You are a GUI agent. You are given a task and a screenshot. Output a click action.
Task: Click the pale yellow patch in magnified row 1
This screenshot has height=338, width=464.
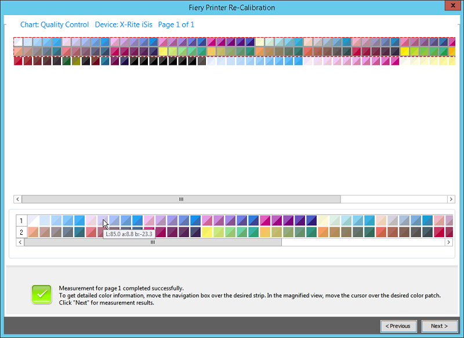323,221
